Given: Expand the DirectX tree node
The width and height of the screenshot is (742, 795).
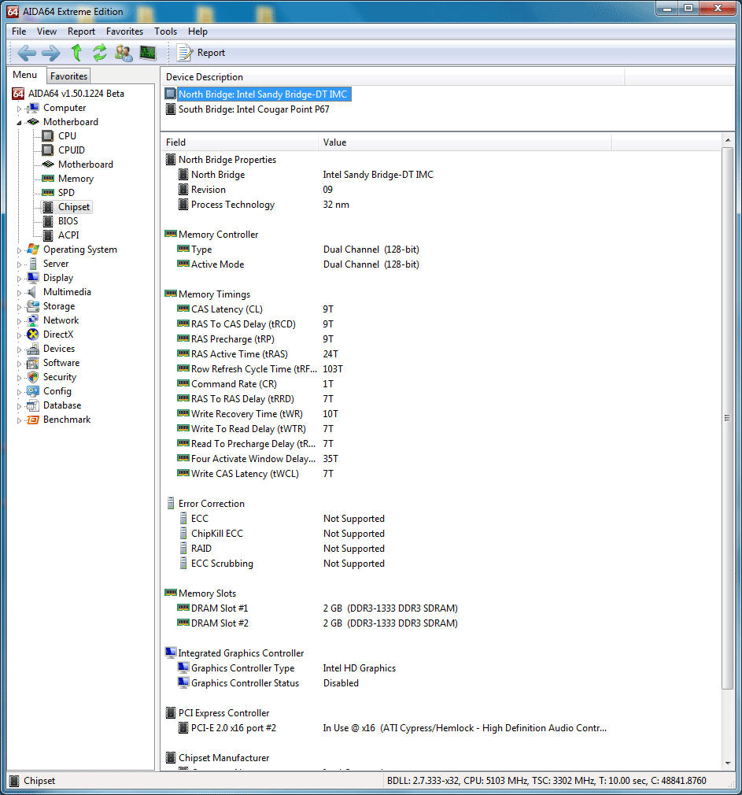Looking at the screenshot, I should [19, 335].
